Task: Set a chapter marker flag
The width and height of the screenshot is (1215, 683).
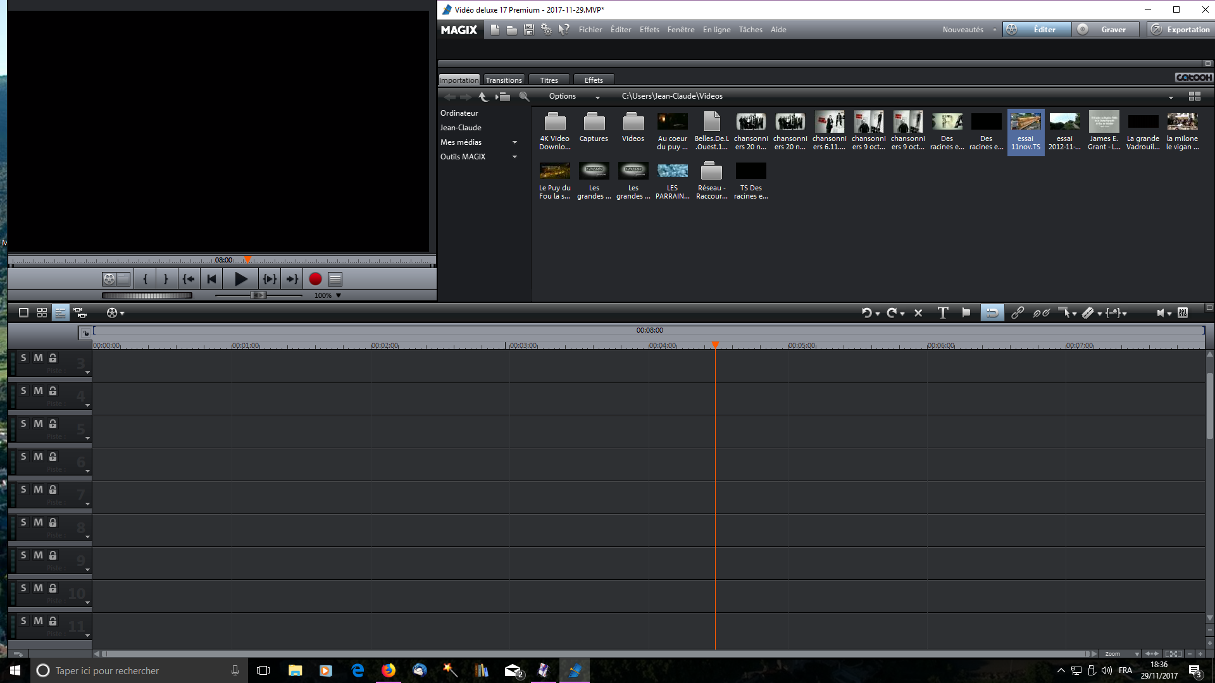Action: click(x=966, y=312)
